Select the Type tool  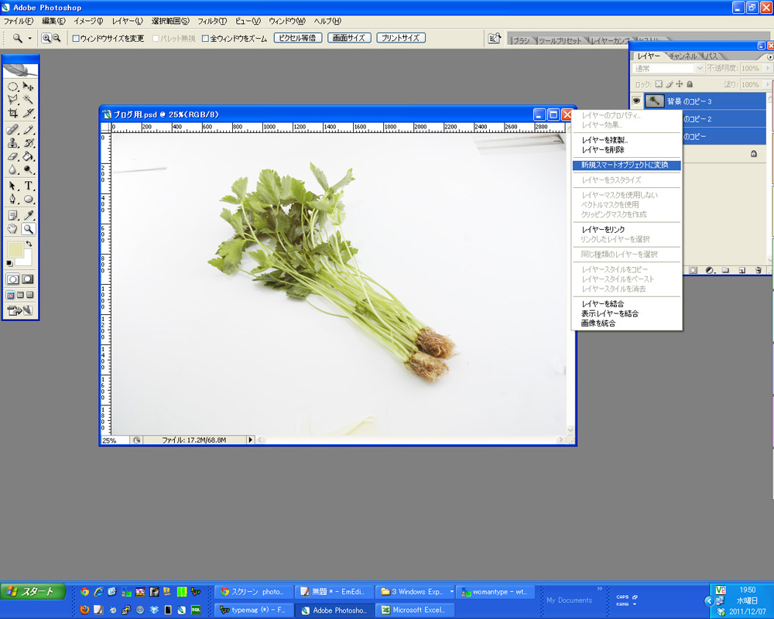[28, 186]
